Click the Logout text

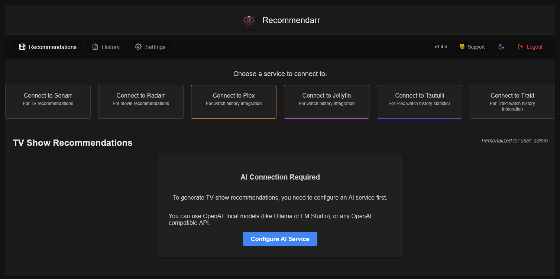click(x=534, y=47)
